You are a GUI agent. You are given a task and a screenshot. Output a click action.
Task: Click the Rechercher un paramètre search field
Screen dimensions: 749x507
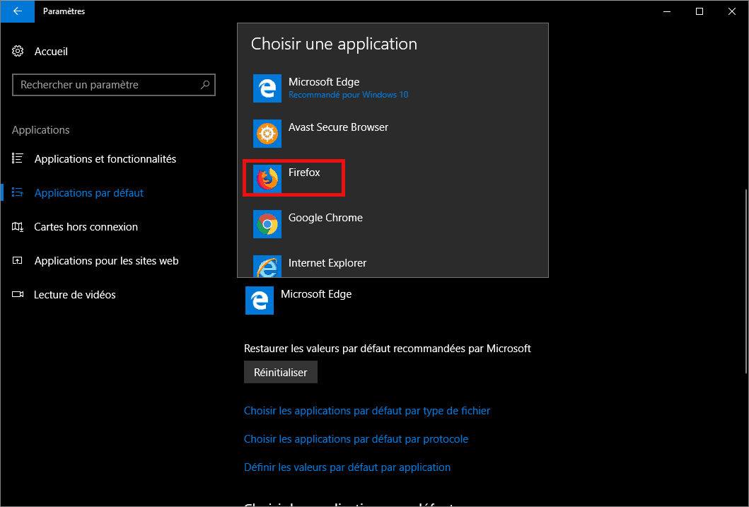[x=106, y=85]
